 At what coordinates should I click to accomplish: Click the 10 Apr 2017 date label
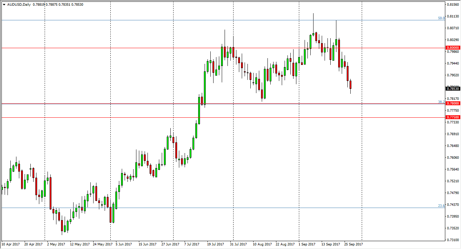(10, 244)
